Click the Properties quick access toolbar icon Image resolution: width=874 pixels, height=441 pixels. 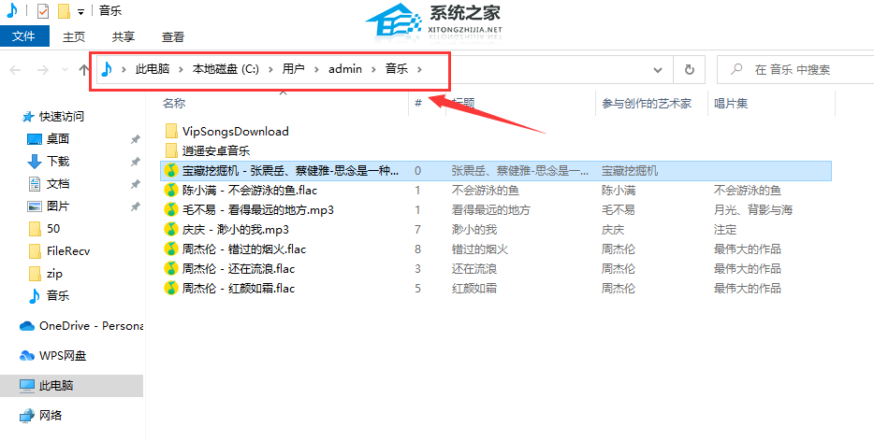[x=43, y=10]
